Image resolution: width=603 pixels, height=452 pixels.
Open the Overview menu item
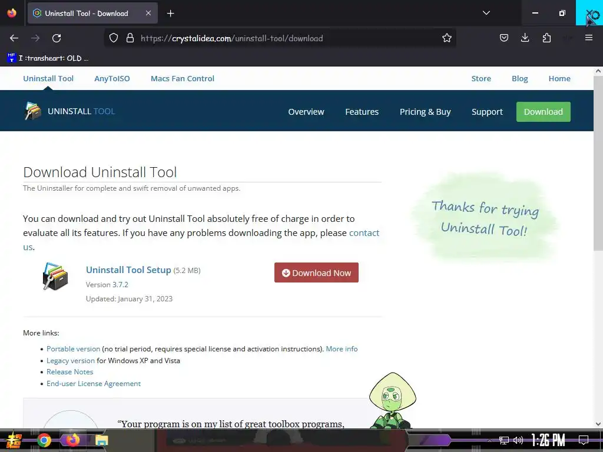(x=306, y=112)
